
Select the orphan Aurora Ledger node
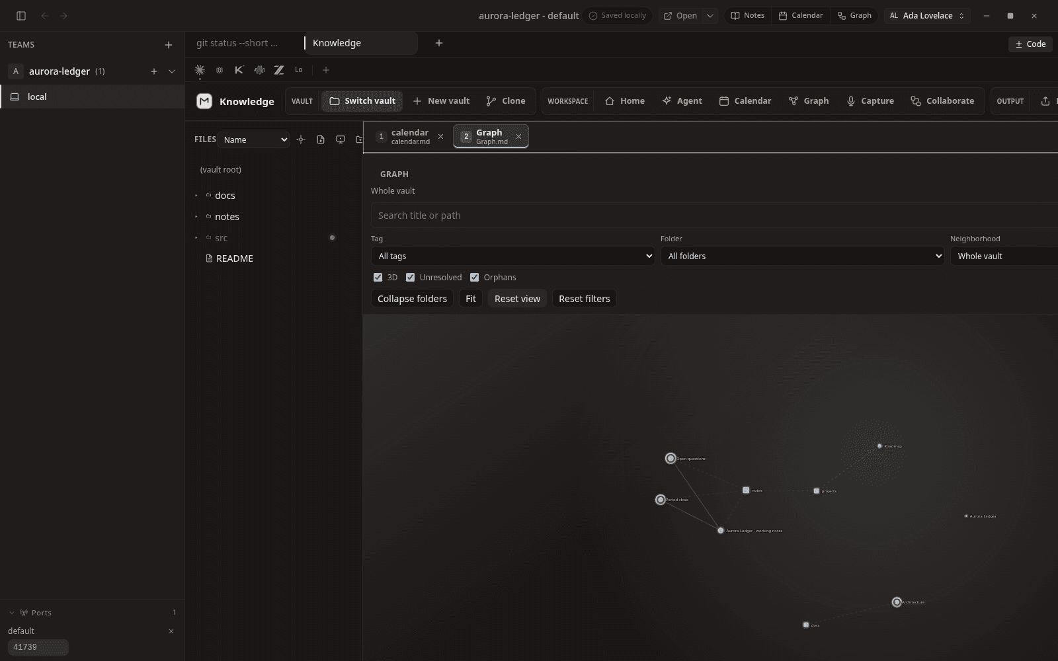click(966, 516)
